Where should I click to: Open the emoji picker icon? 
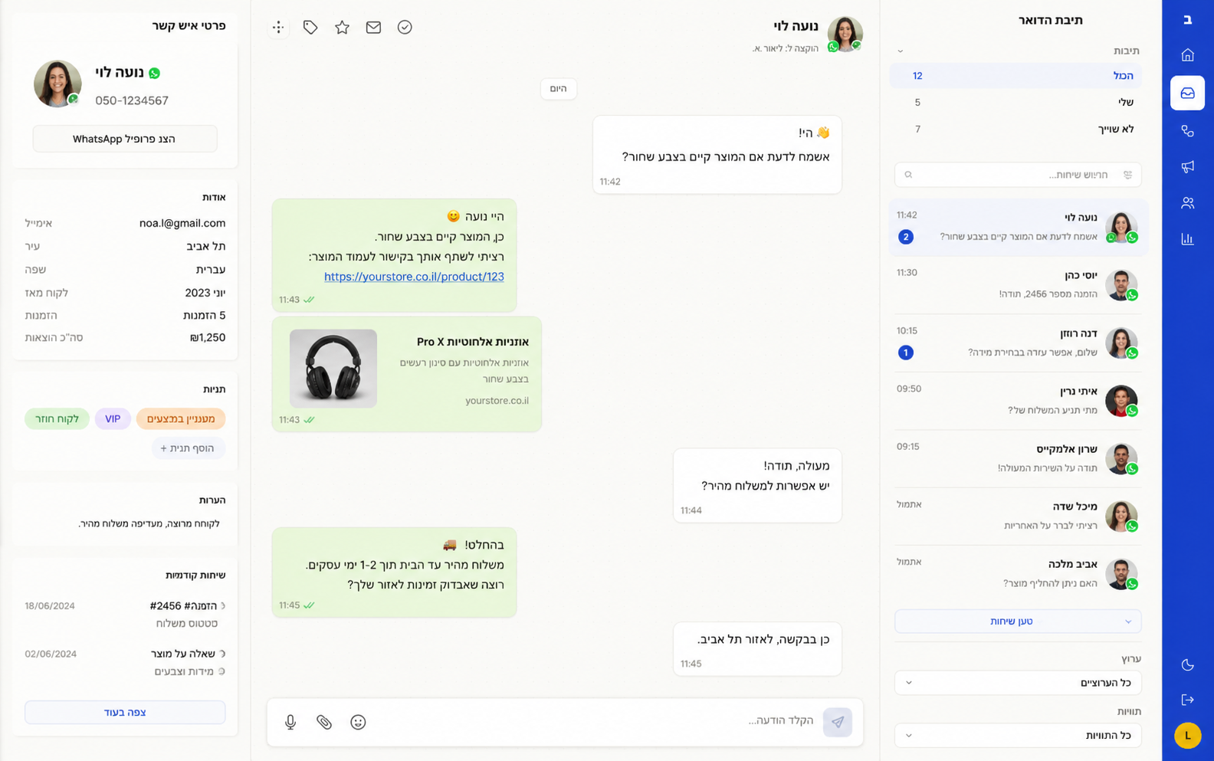pyautogui.click(x=358, y=722)
